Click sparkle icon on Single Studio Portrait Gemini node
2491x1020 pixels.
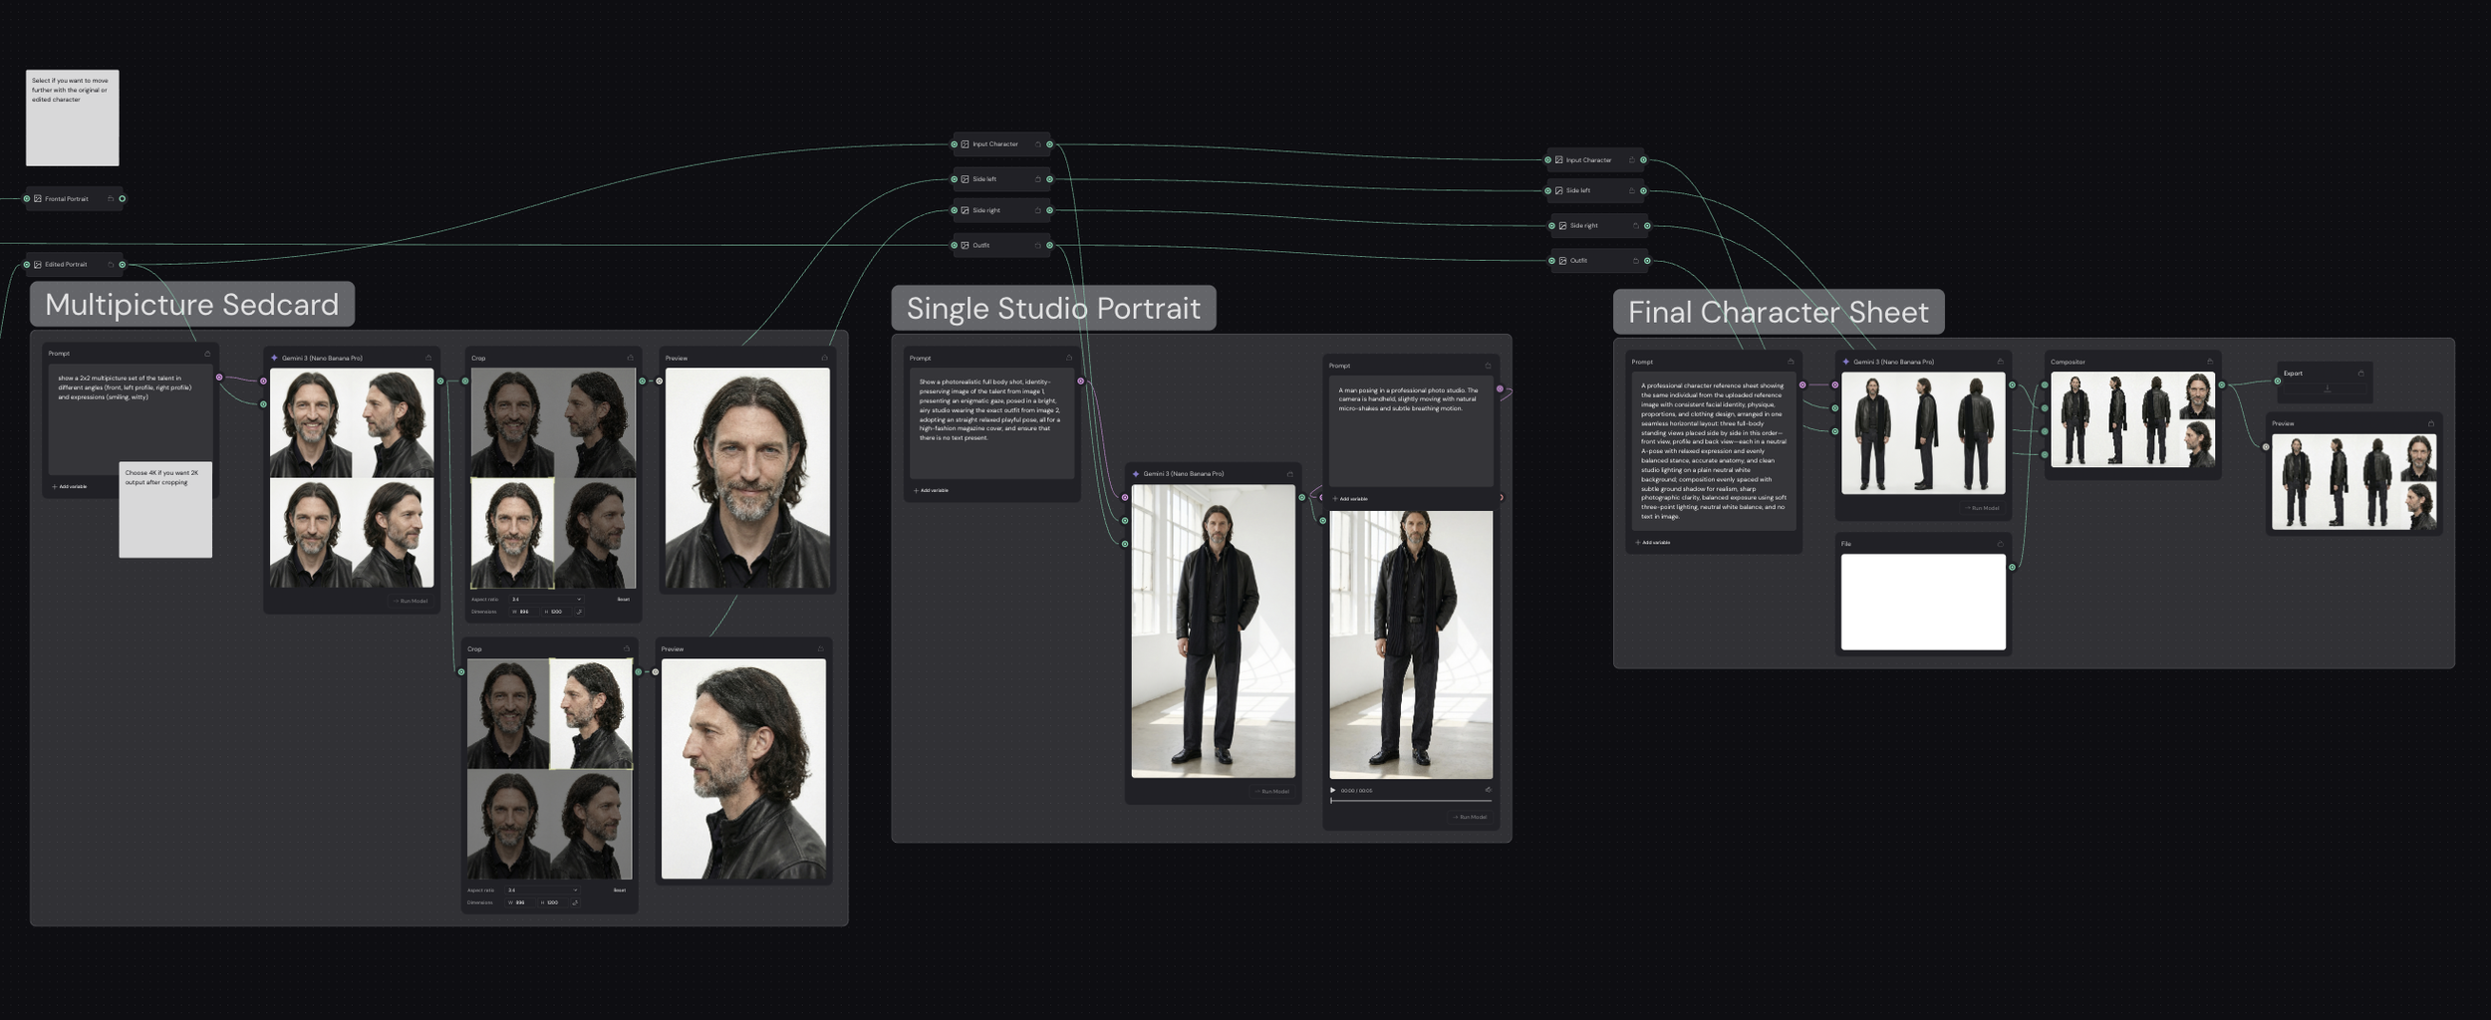pyautogui.click(x=1136, y=474)
